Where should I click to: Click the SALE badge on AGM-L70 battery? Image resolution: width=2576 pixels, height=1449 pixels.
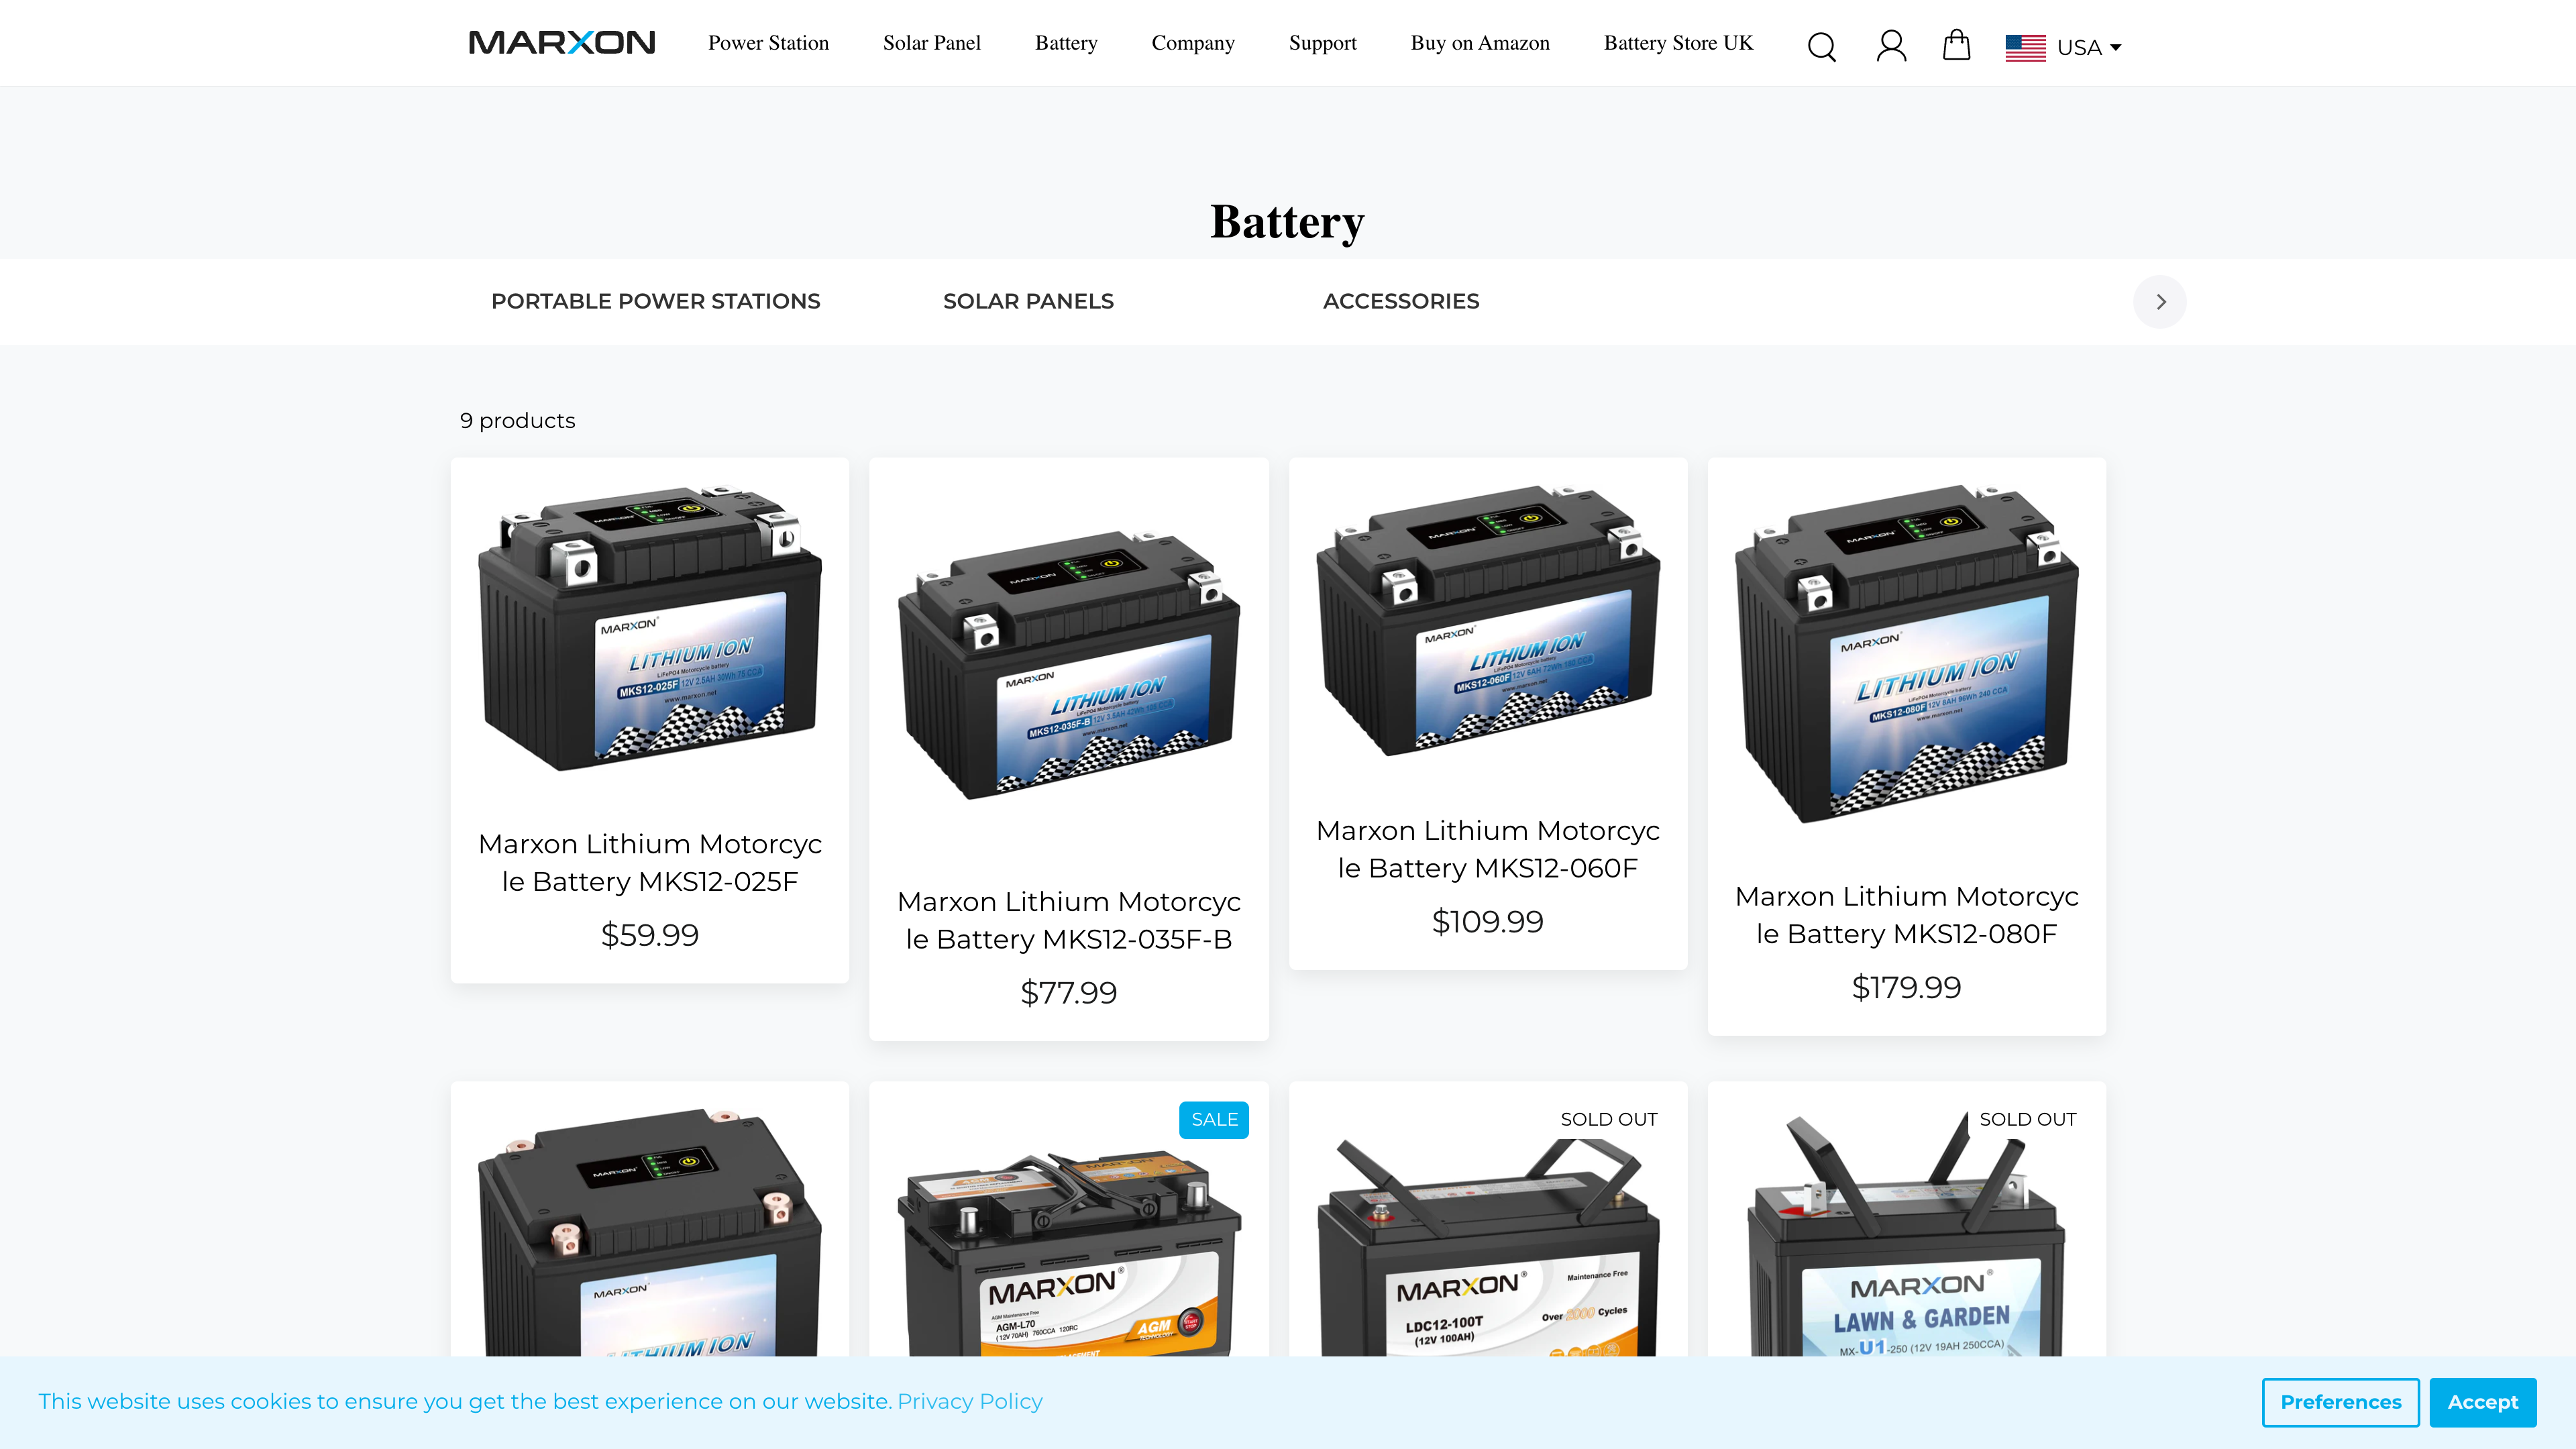1213,1119
